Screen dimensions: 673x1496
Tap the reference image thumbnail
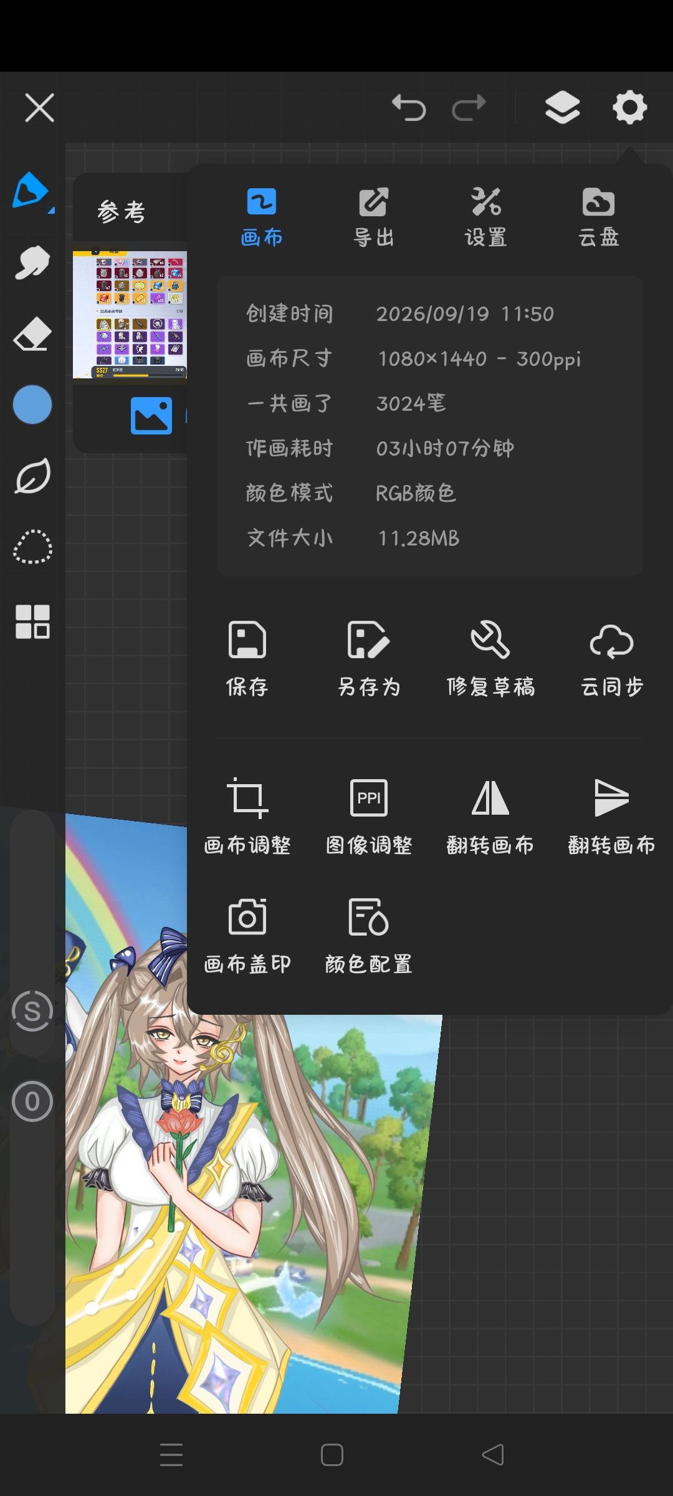[x=130, y=315]
